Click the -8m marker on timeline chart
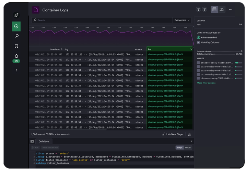This screenshot has height=171, width=247. coord(108,27)
